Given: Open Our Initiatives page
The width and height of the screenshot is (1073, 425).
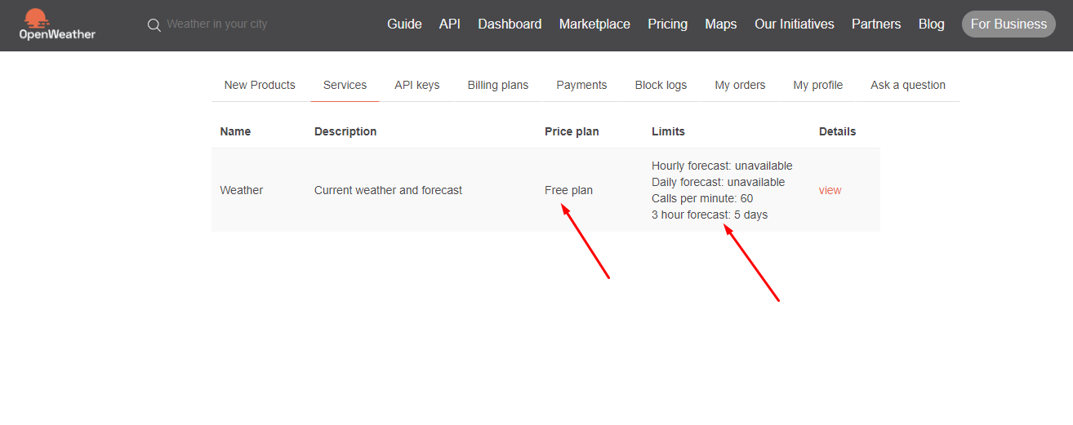Looking at the screenshot, I should 795,24.
